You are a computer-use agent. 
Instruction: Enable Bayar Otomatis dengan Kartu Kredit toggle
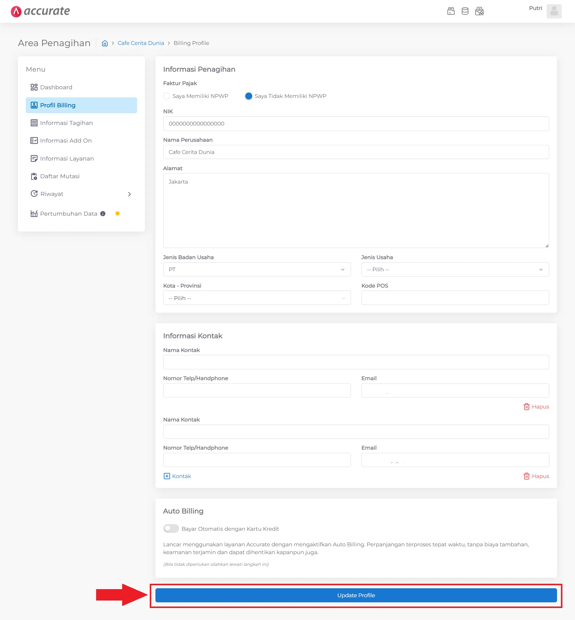tap(171, 529)
